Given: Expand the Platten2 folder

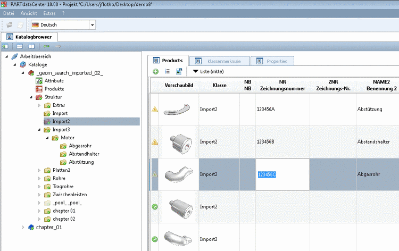Looking at the screenshot, I should [x=39, y=170].
